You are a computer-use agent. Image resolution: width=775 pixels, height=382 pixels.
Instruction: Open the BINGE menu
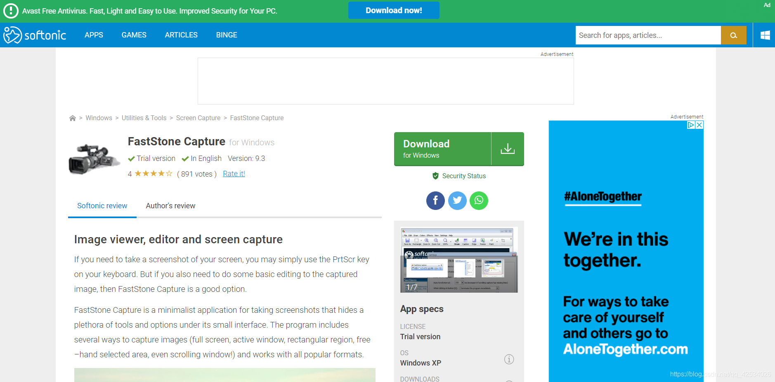[227, 35]
